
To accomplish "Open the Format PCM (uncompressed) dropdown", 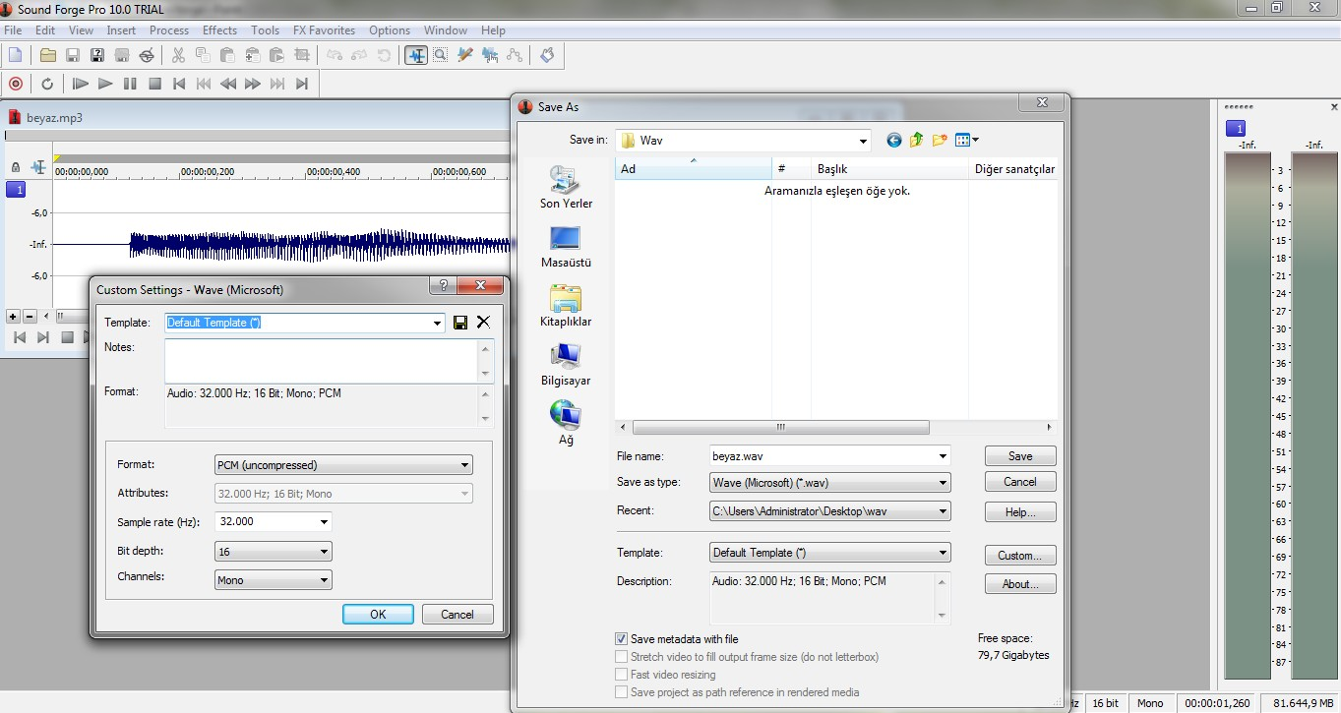I will pos(465,465).
